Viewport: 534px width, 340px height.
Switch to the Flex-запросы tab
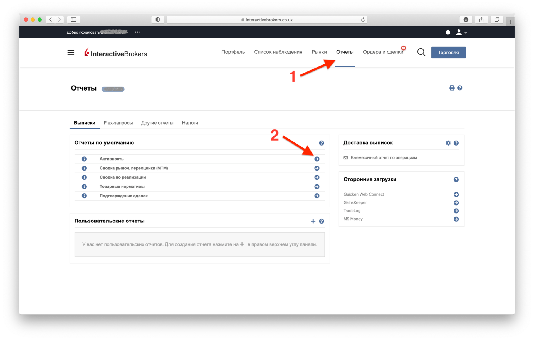pyautogui.click(x=118, y=123)
